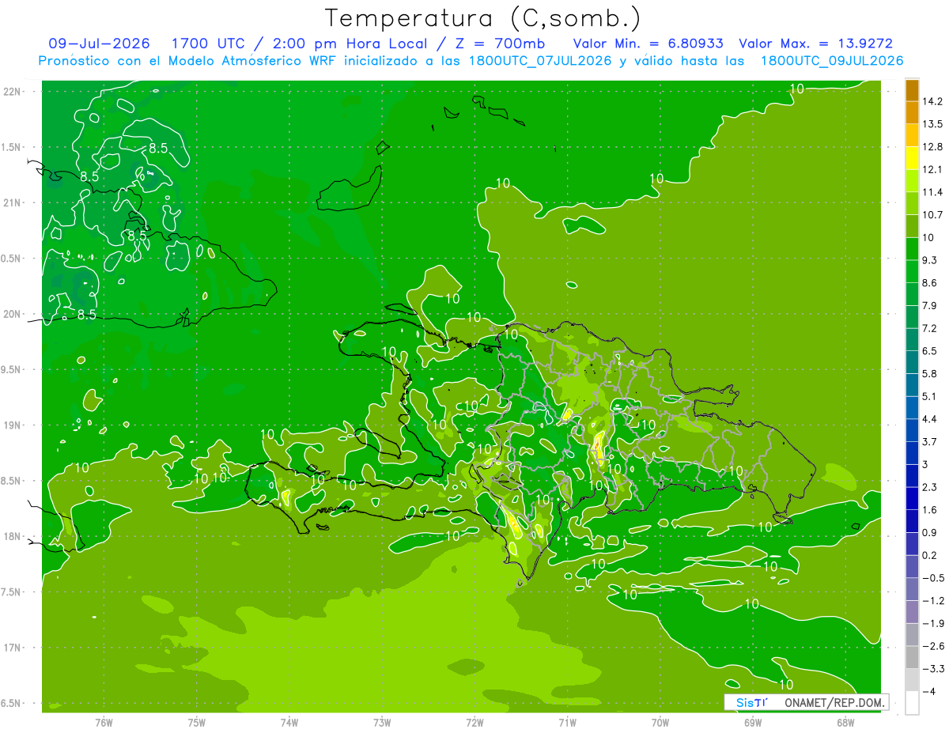Pick the purple swatch between -1.2 and -0.5
Image resolution: width=949 pixels, height=733 pixels.
coord(912,589)
